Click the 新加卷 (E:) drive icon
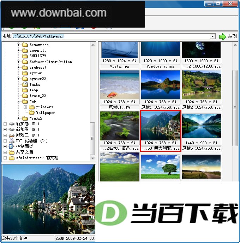 (11, 129)
